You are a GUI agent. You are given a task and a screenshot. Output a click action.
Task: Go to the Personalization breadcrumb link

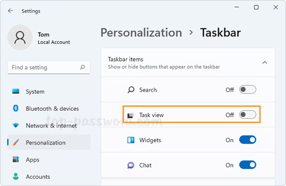pos(142,33)
